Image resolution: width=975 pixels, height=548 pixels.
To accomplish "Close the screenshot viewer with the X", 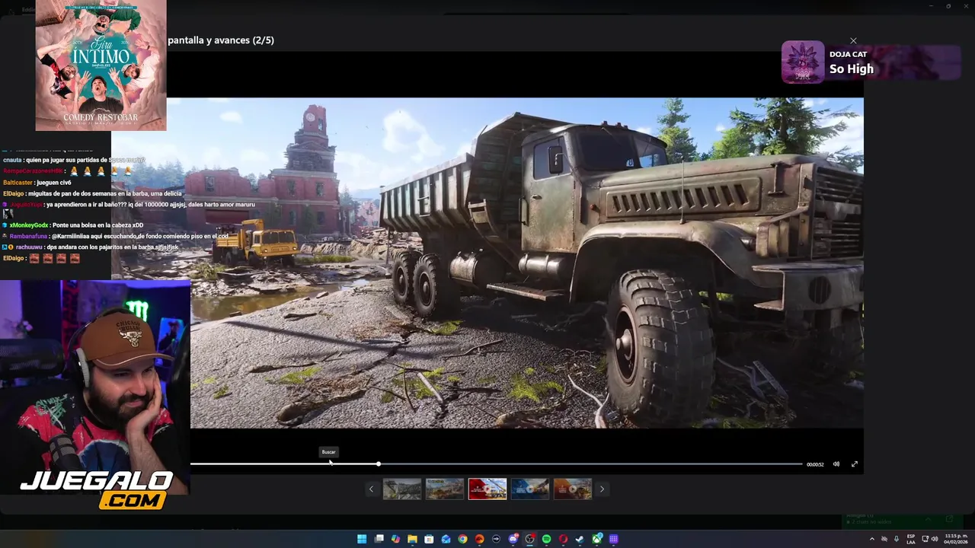I will click(x=853, y=40).
